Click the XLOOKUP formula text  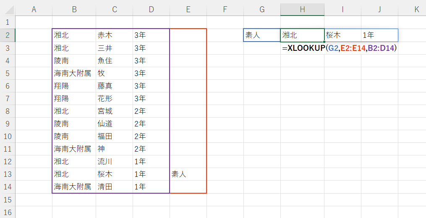click(x=340, y=48)
